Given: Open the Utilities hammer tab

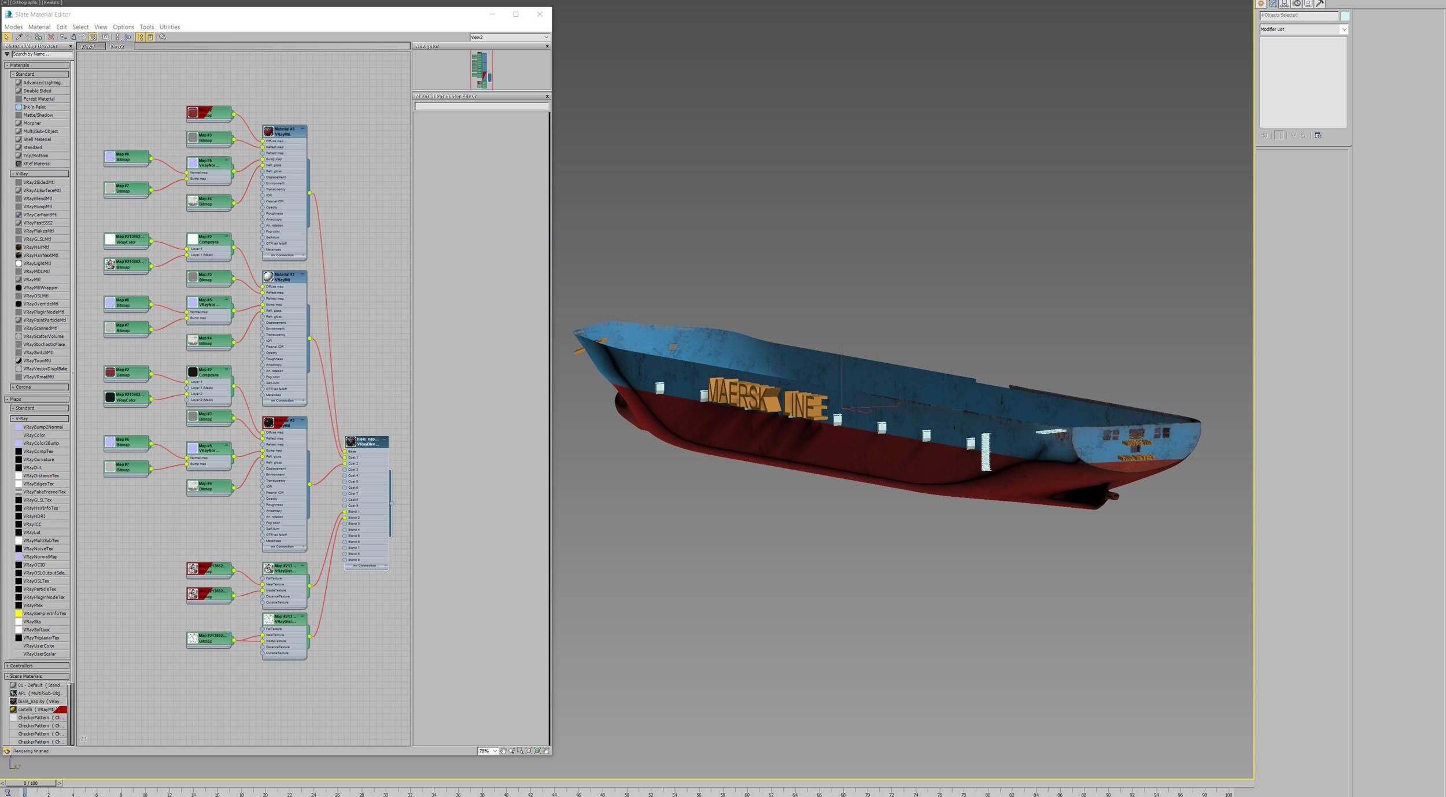Looking at the screenshot, I should coord(1320,3).
